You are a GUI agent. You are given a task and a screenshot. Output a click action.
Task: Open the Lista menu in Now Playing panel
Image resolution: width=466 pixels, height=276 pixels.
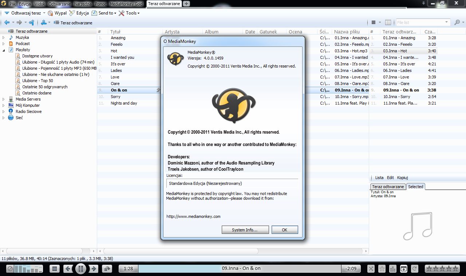tap(379, 178)
